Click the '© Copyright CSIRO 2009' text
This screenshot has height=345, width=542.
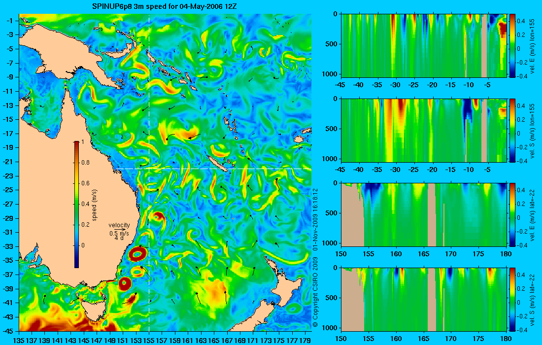click(315, 291)
